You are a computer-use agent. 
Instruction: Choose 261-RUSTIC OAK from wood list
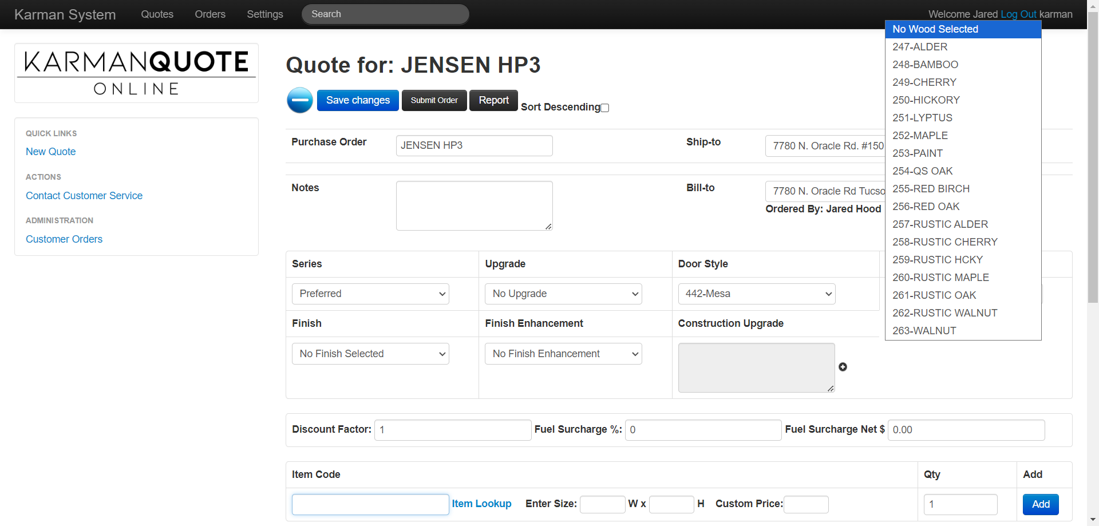pyautogui.click(x=963, y=295)
